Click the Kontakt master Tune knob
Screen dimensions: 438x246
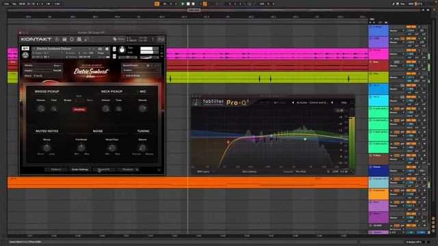click(122, 50)
